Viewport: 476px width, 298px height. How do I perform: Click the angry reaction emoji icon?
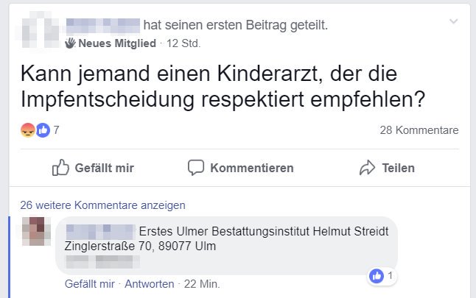[x=28, y=130]
